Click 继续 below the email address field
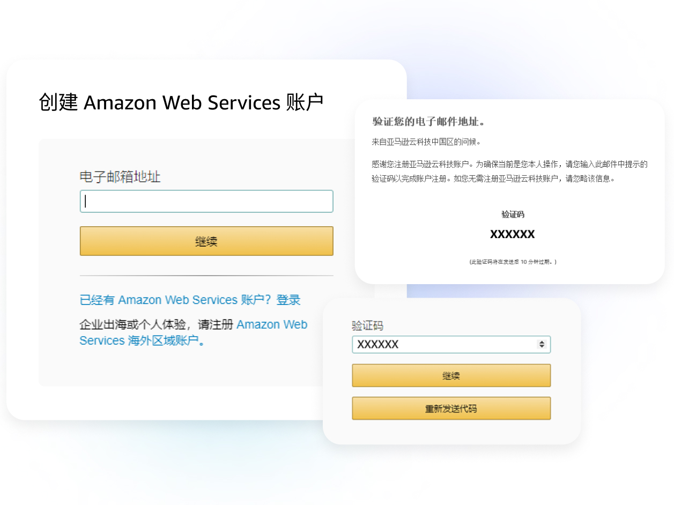The width and height of the screenshot is (674, 505). pyautogui.click(x=206, y=241)
